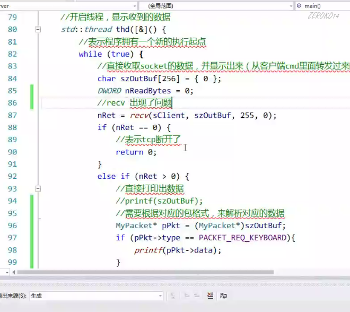Click Go to Next Message icon
The height and width of the screenshot is (312, 350).
click(197, 296)
